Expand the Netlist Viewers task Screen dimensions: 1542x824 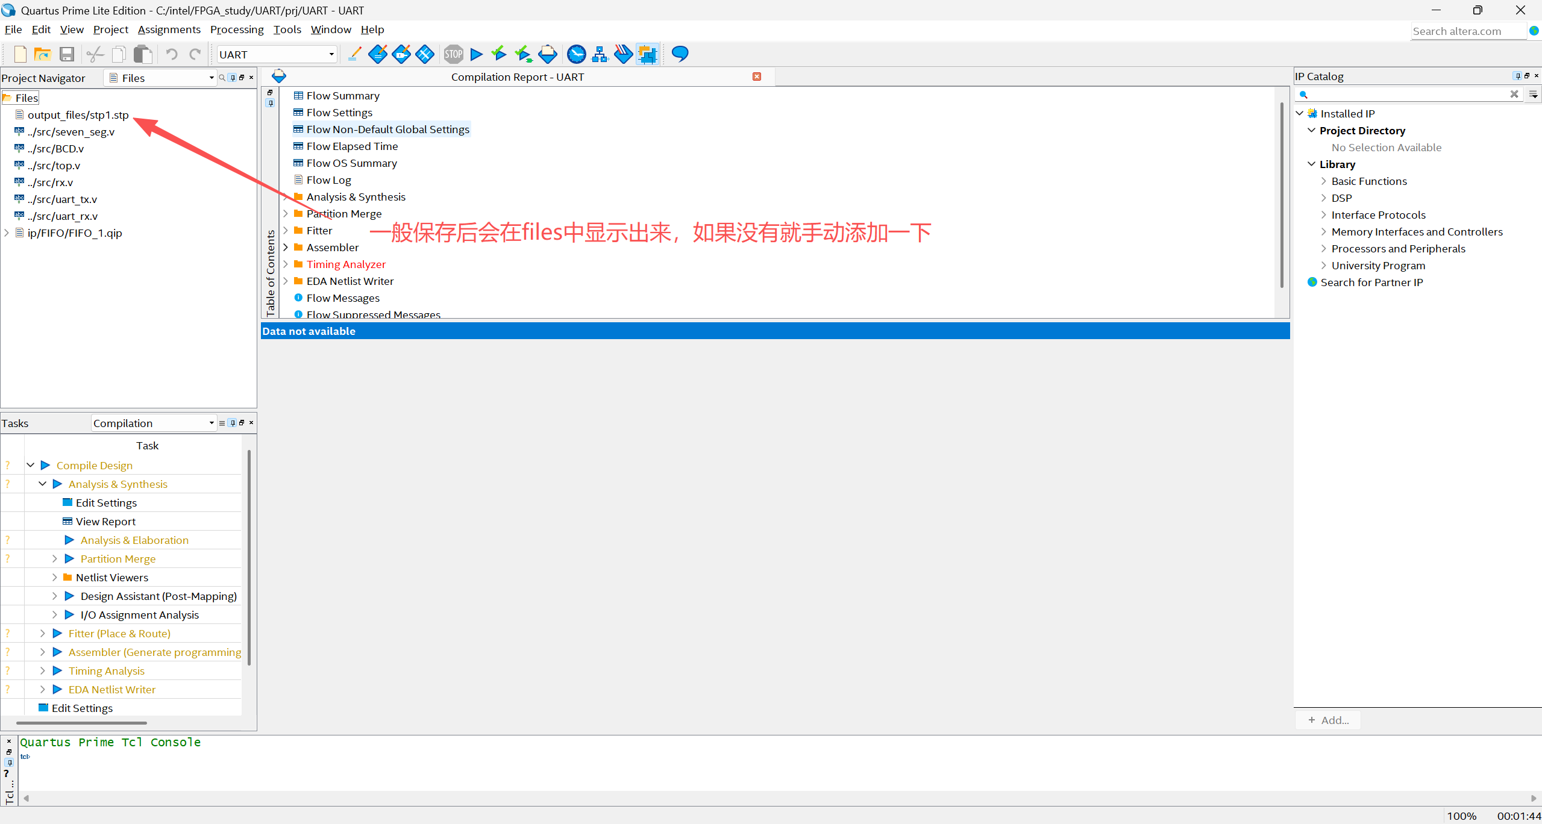click(x=55, y=577)
